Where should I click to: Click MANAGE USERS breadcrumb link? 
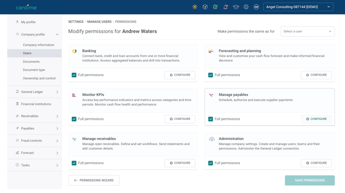pyautogui.click(x=99, y=22)
